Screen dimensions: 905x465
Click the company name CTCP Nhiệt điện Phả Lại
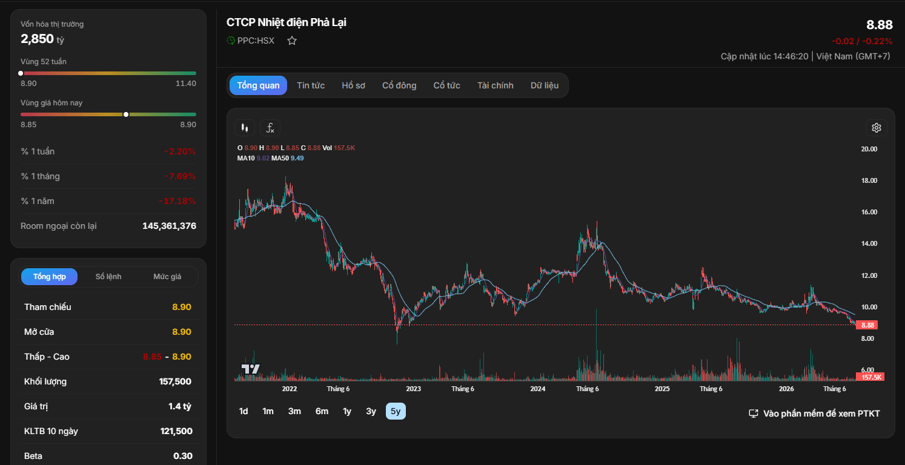[x=287, y=22]
